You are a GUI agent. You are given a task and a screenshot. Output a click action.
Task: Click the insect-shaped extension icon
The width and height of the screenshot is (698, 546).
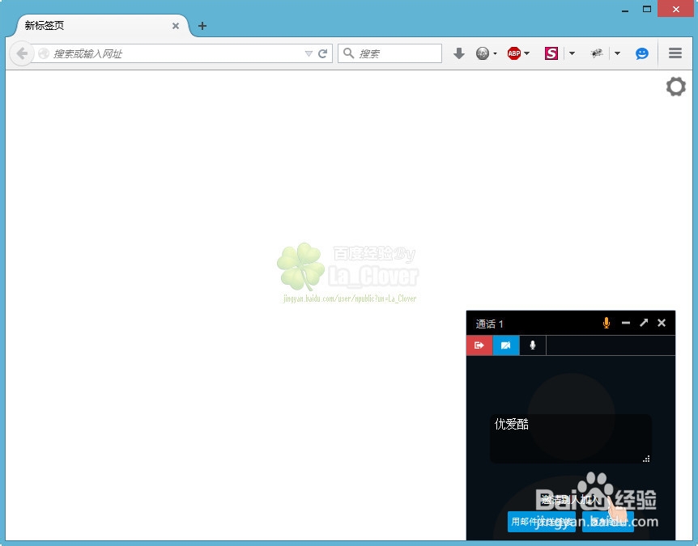[597, 54]
